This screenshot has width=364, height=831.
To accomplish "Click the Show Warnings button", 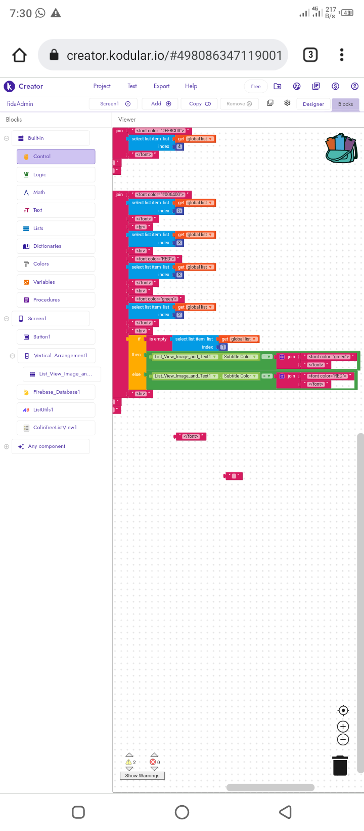I will [x=142, y=776].
